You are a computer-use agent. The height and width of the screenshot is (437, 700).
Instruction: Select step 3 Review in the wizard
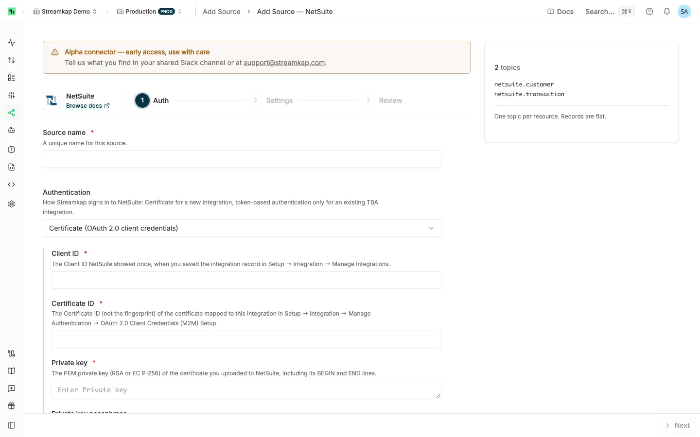(382, 101)
